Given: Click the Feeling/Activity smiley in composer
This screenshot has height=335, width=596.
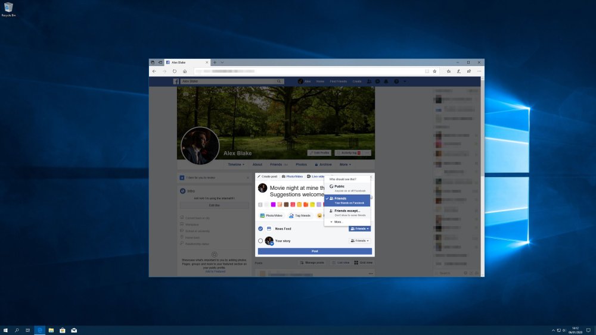Looking at the screenshot, I should click(319, 215).
